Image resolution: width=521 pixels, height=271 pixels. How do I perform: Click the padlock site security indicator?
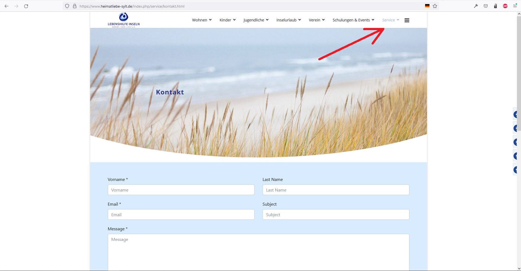(74, 6)
